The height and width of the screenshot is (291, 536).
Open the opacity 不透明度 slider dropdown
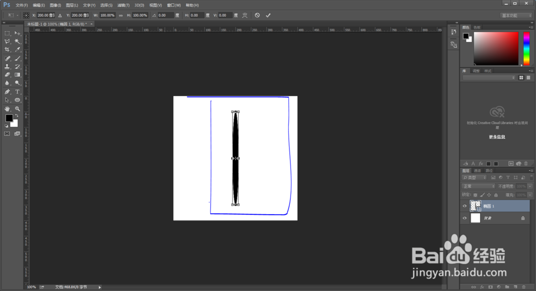point(530,186)
